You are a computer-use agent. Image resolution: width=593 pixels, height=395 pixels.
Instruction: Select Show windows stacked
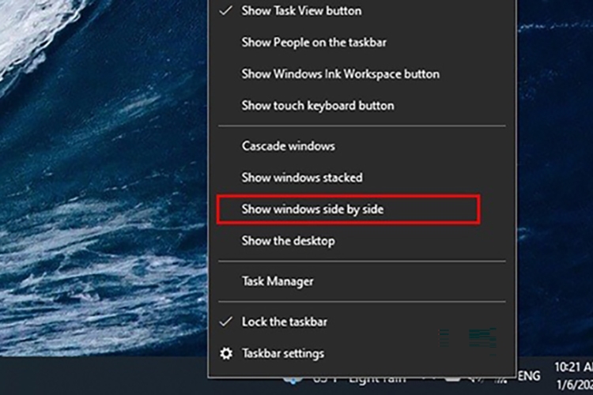coord(301,178)
